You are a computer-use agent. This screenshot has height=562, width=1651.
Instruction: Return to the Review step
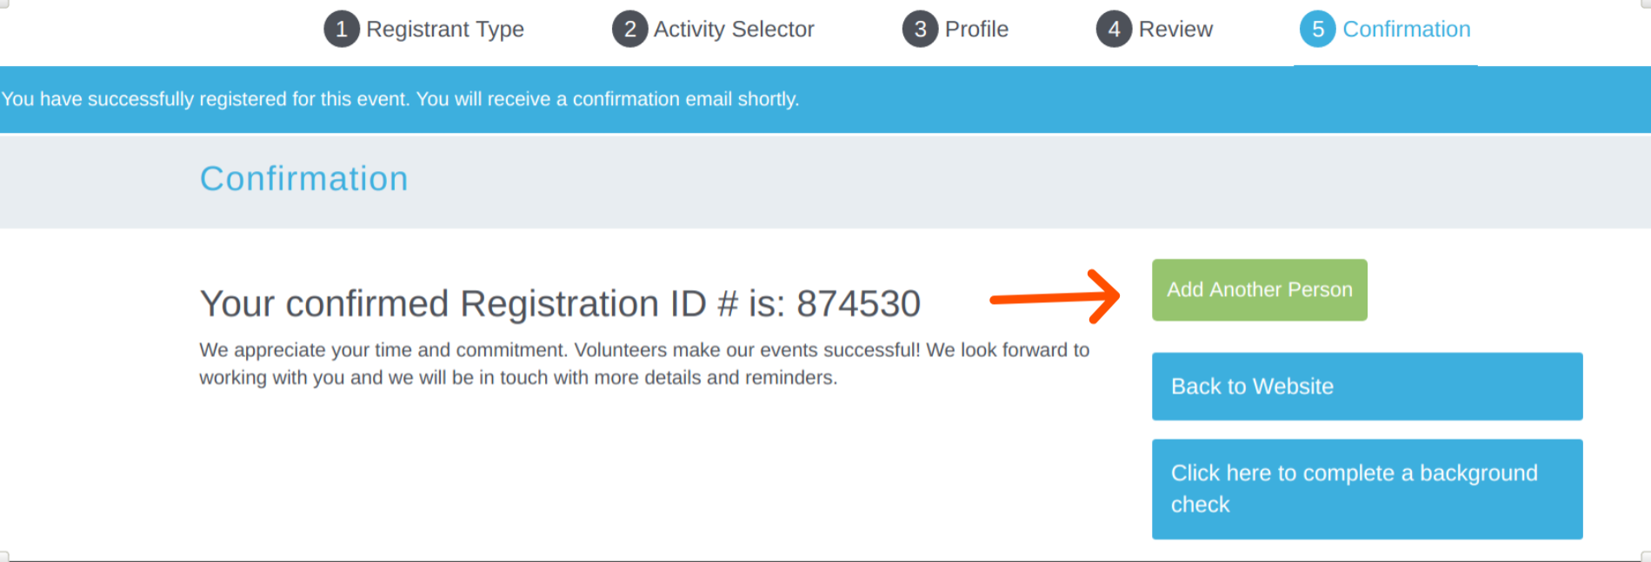point(1175,30)
